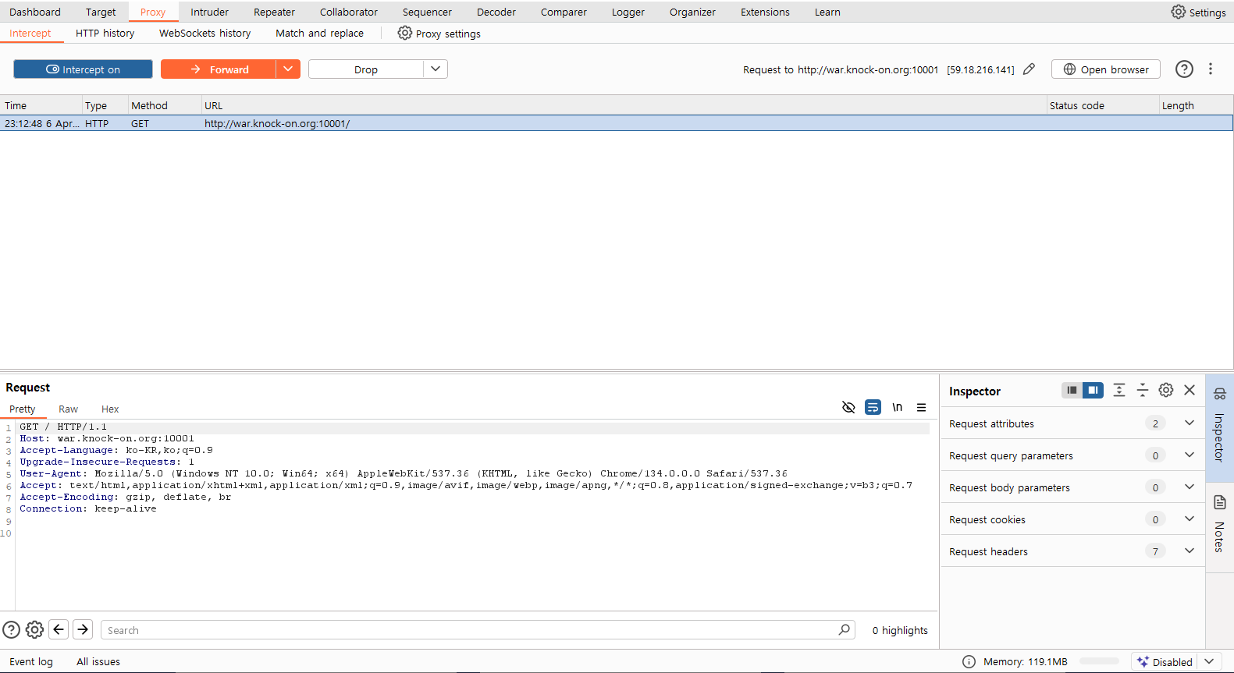The height and width of the screenshot is (673, 1234).
Task: Expand Request cookies section
Action: point(1189,519)
